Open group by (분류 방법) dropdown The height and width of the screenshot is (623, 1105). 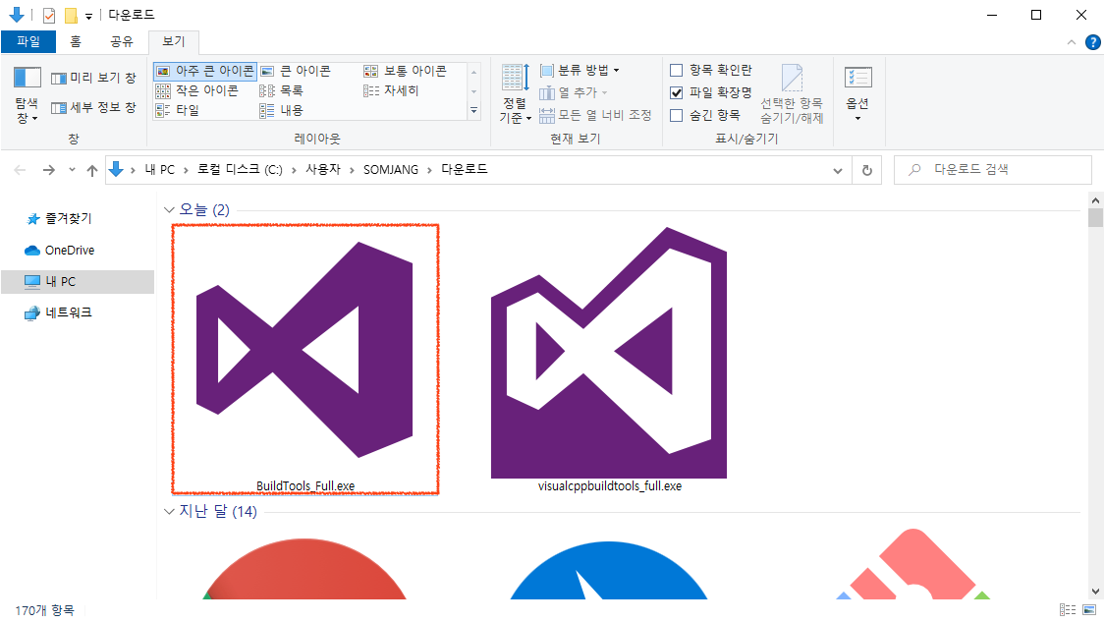click(580, 70)
